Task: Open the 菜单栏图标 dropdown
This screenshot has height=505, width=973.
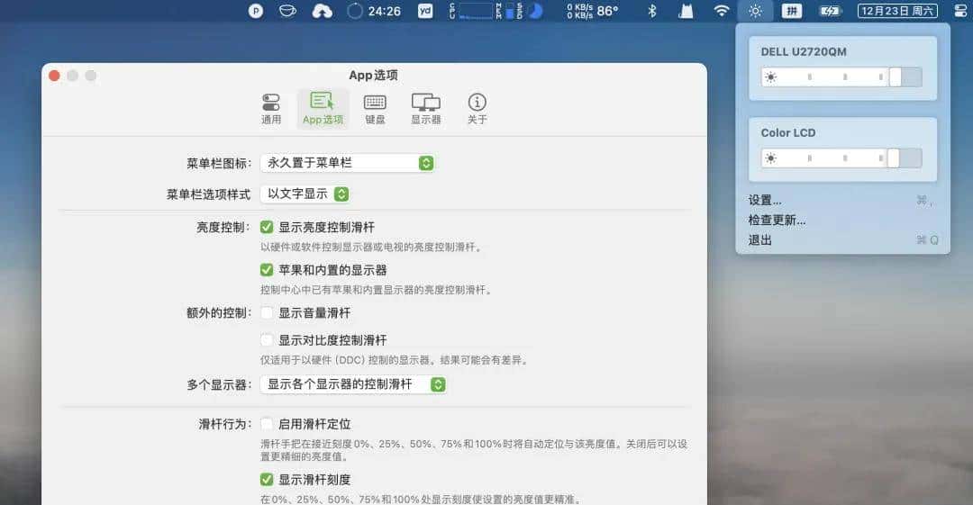Action: 348,163
